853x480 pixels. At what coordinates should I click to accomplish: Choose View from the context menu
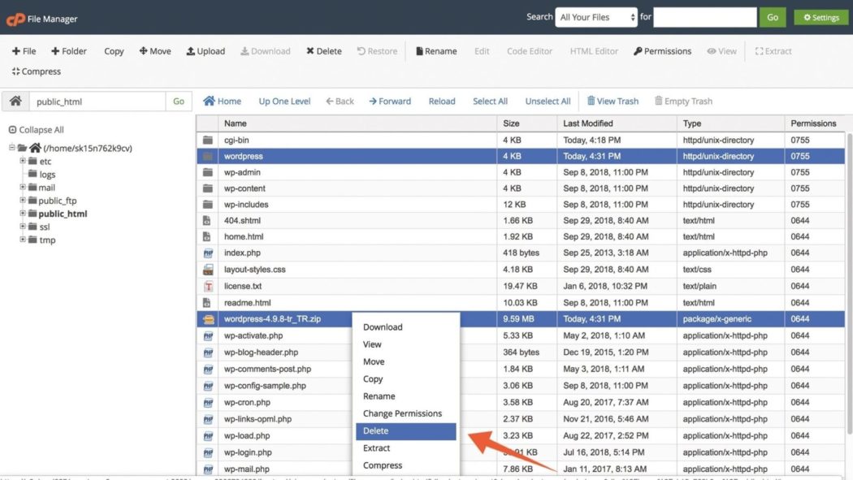(405, 344)
